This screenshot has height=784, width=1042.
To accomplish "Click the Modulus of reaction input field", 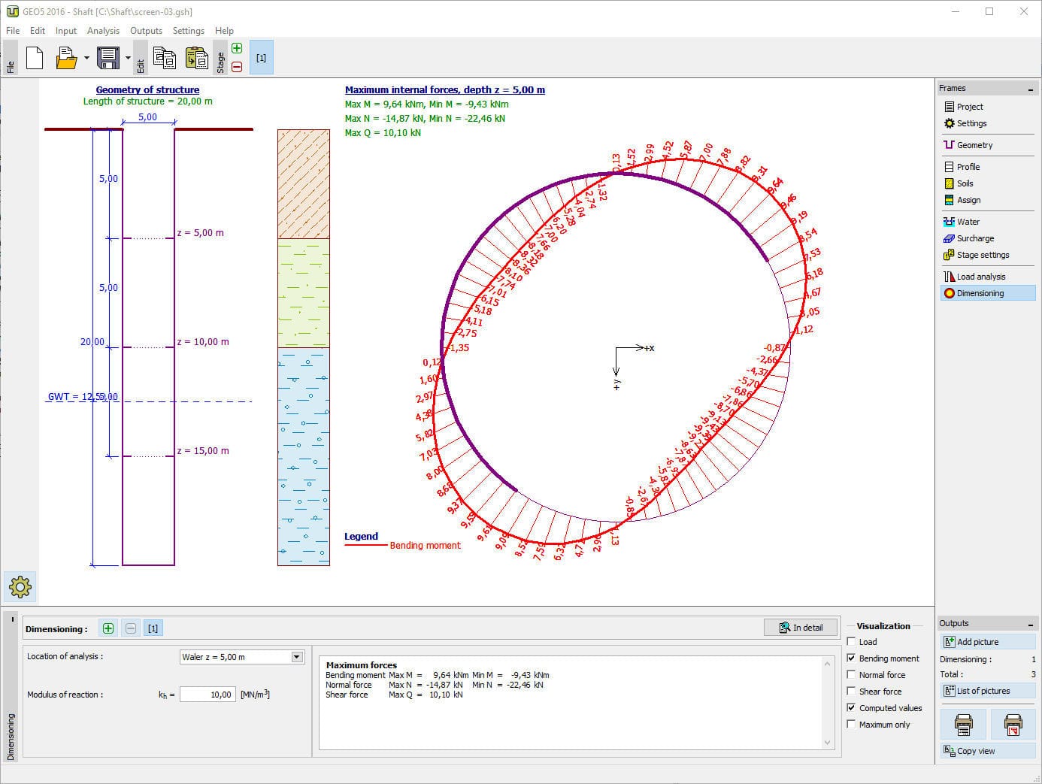I will (207, 695).
